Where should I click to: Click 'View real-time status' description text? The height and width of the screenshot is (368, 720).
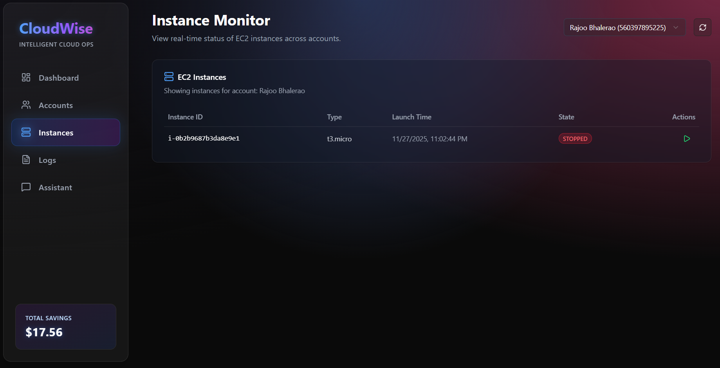pyautogui.click(x=246, y=38)
